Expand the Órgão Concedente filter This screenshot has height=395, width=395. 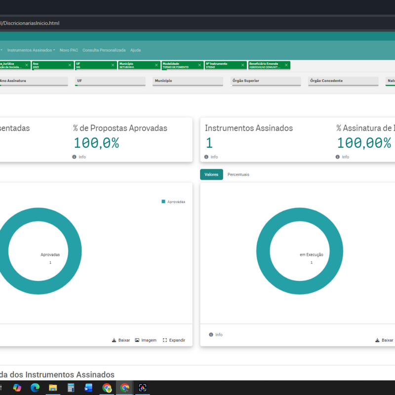point(343,81)
